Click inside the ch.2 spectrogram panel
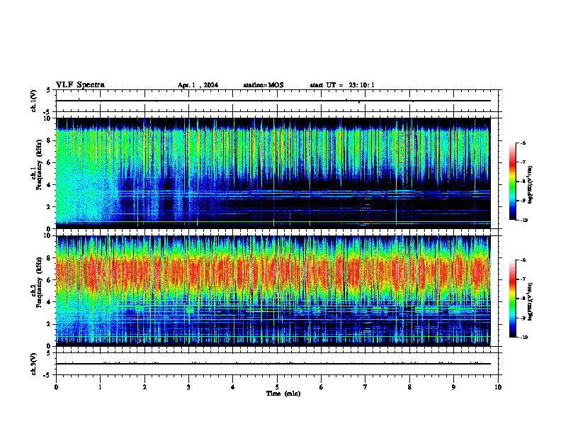Viewport: 561px width, 434px height. pyautogui.click(x=273, y=291)
